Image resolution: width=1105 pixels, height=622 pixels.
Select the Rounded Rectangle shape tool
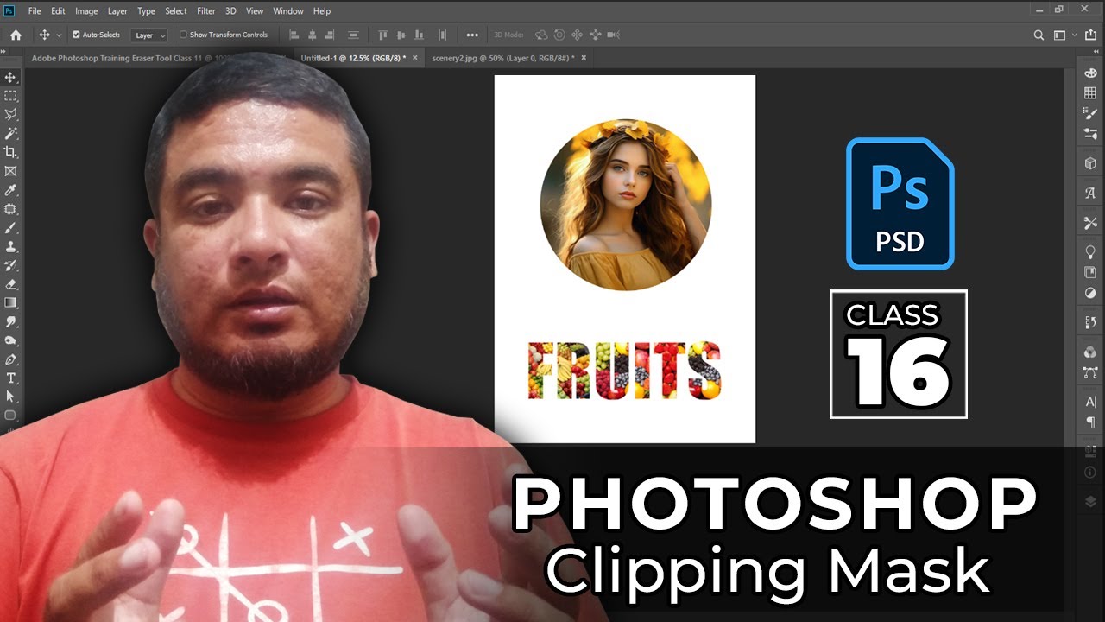click(11, 416)
